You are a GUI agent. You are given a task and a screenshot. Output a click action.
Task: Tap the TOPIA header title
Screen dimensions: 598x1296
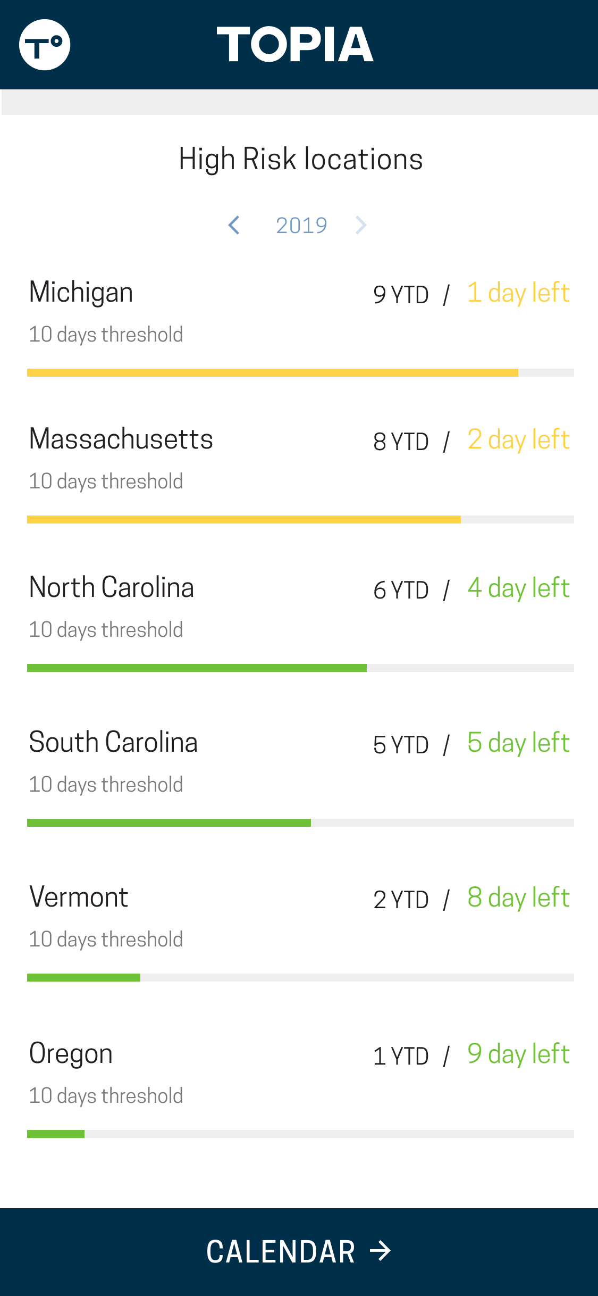(295, 45)
